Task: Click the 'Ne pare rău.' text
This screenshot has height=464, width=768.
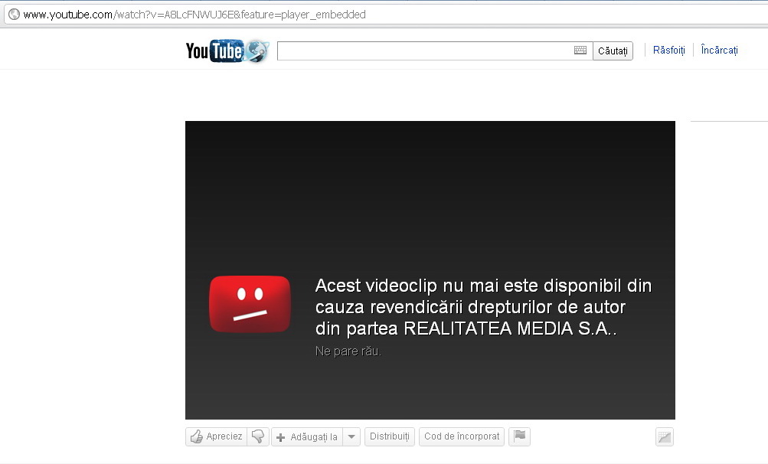Action: [x=348, y=351]
